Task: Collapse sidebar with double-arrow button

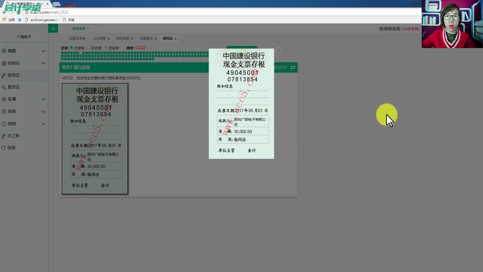Action: click(53, 28)
